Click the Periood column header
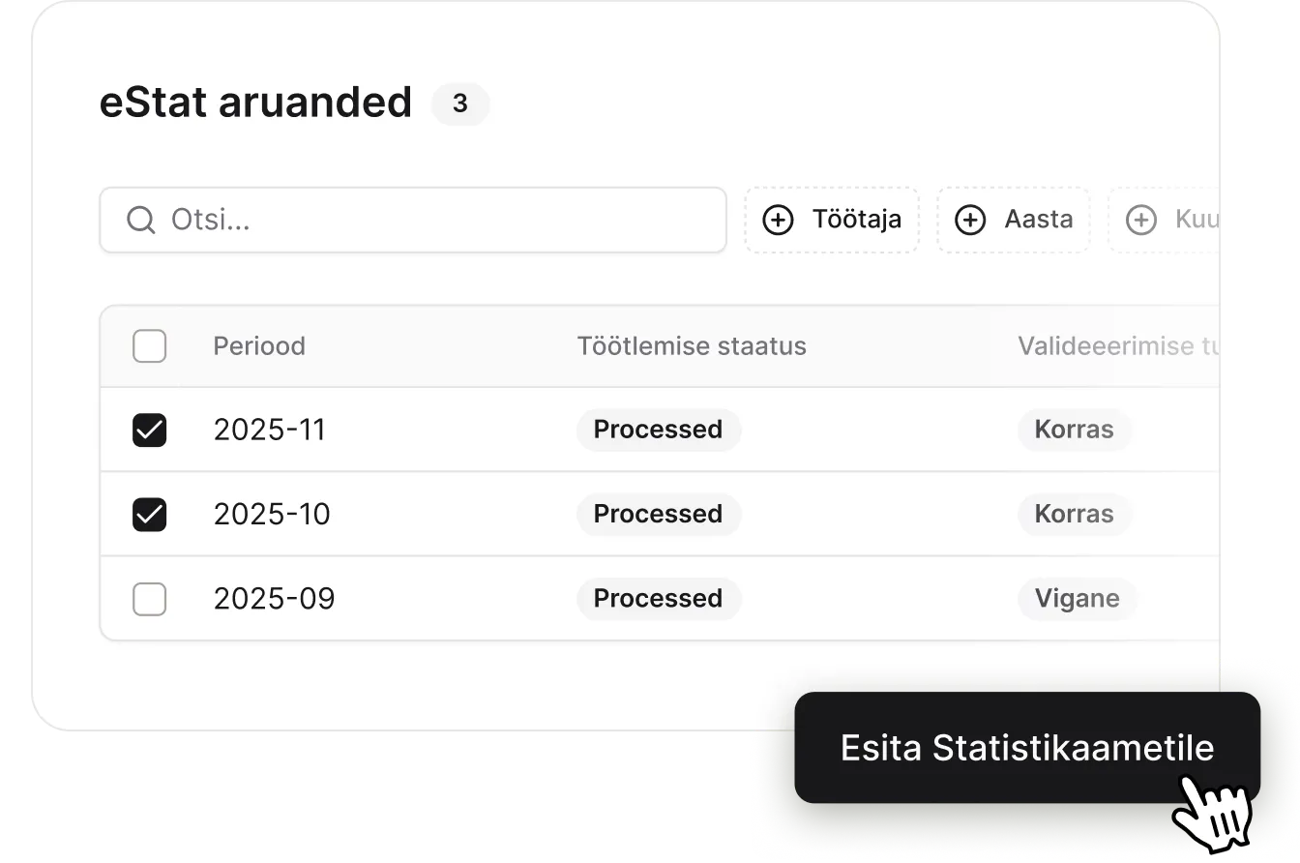Viewport: 1300px width, 863px height. coord(259,345)
